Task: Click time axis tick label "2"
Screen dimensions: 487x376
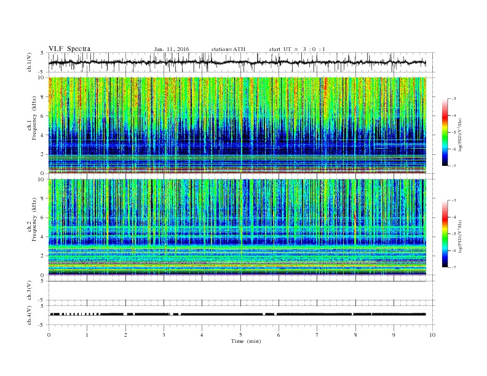Action: click(x=125, y=335)
